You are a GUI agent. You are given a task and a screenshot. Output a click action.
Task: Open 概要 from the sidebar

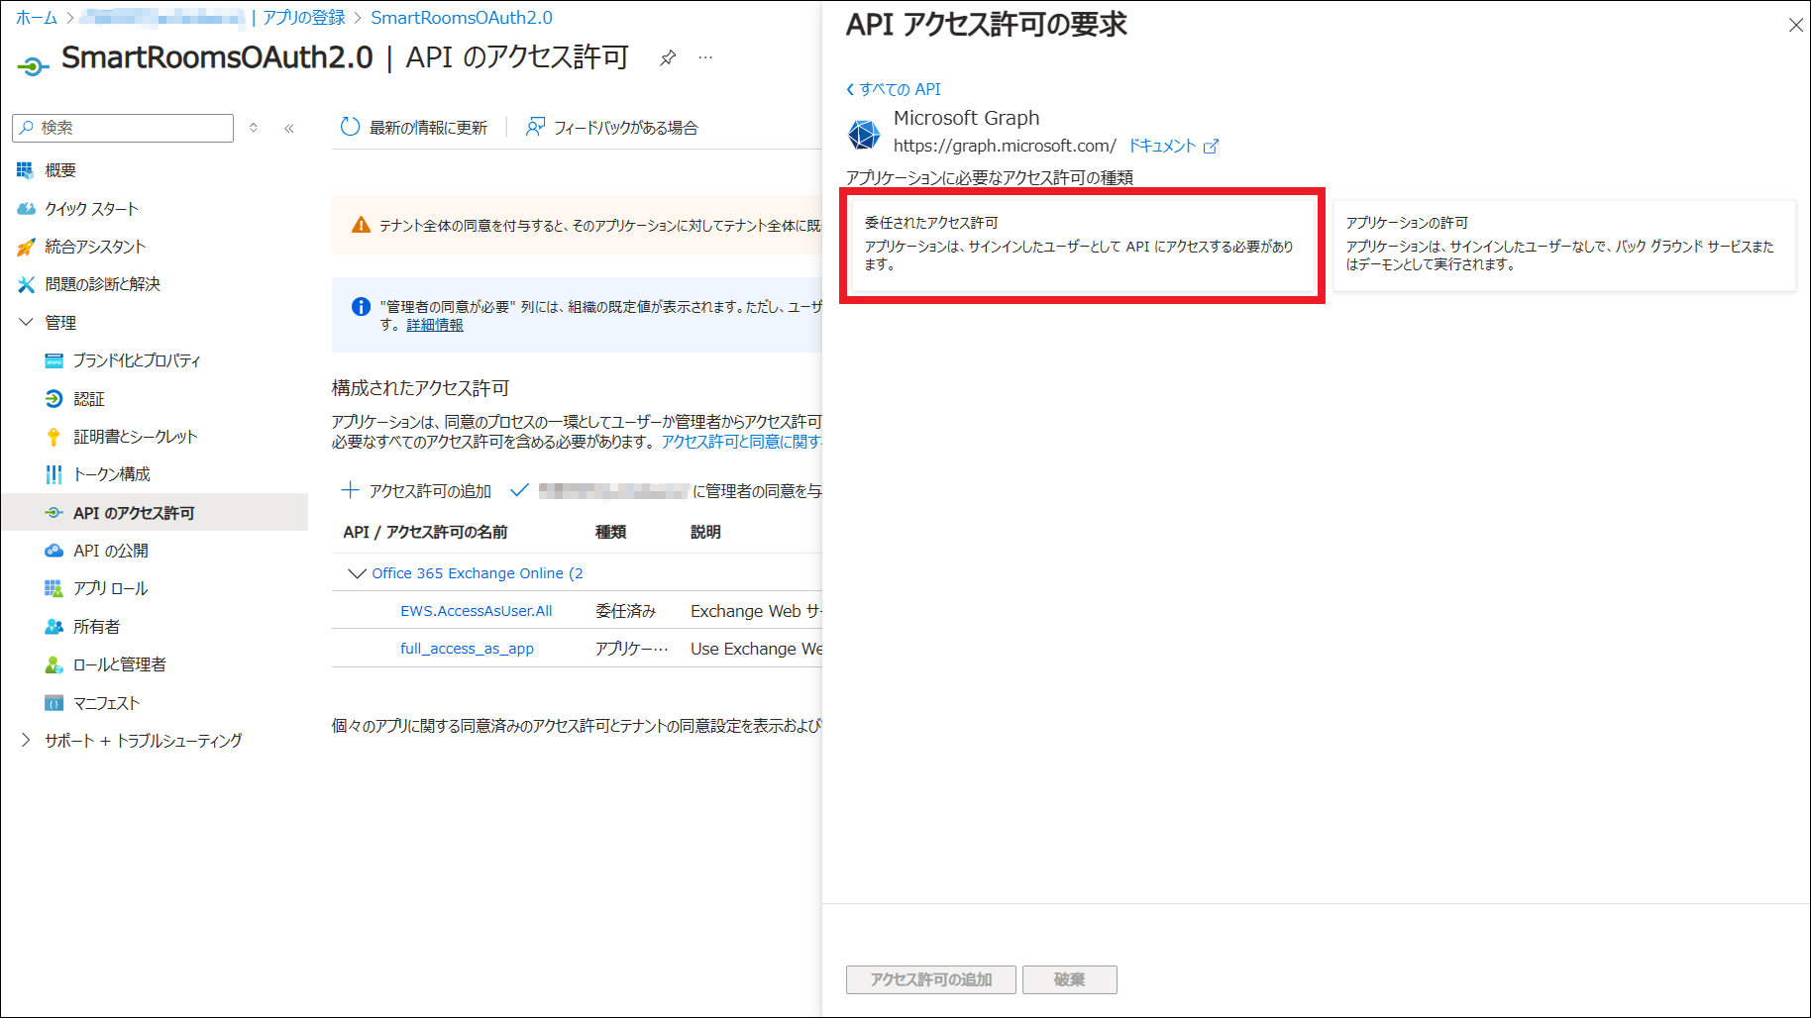click(x=60, y=170)
